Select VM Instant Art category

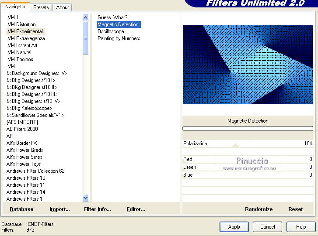(22, 45)
